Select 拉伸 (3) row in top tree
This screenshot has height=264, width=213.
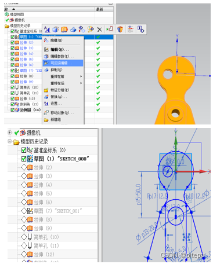pos(27,48)
